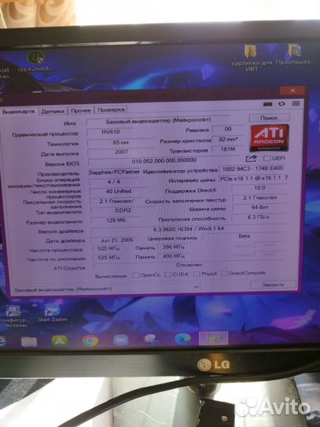Click the Jun 21, 2006 driver date

(x=116, y=240)
